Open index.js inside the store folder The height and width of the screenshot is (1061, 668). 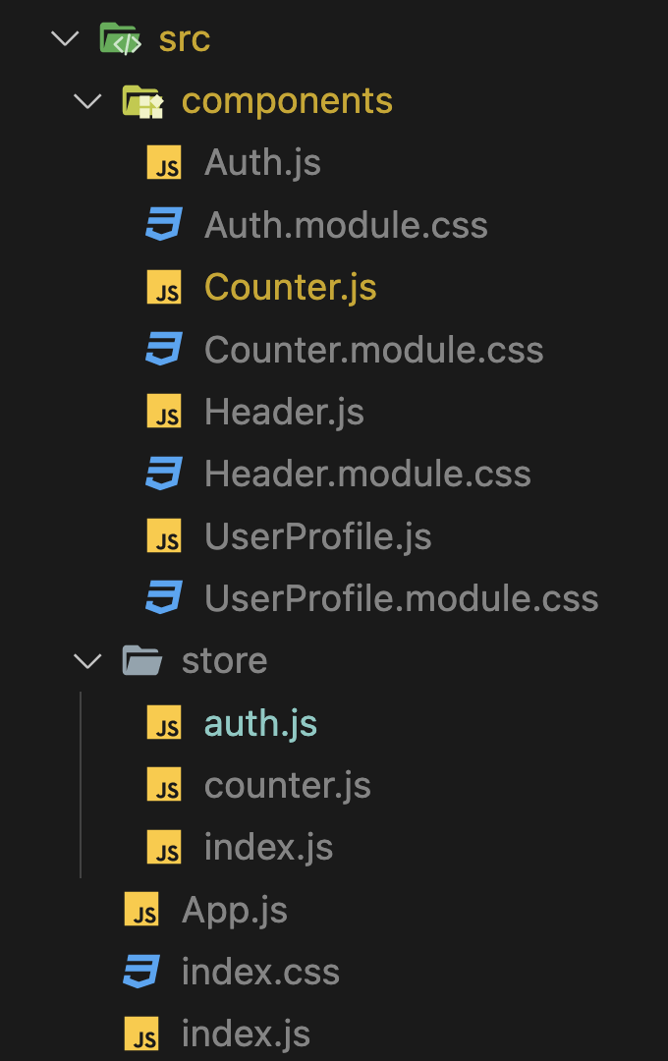[x=269, y=848]
